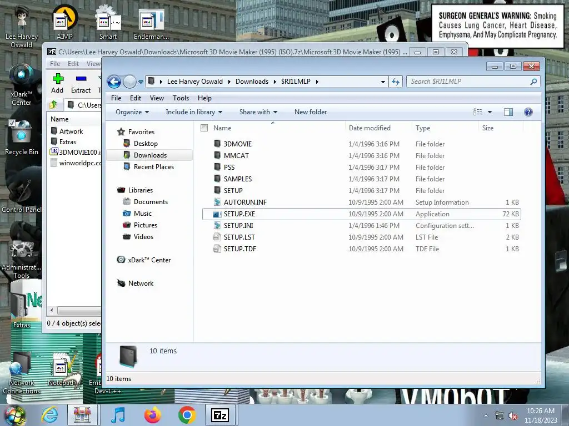569x426 pixels.
Task: Open the Tools menu
Action: click(x=181, y=98)
